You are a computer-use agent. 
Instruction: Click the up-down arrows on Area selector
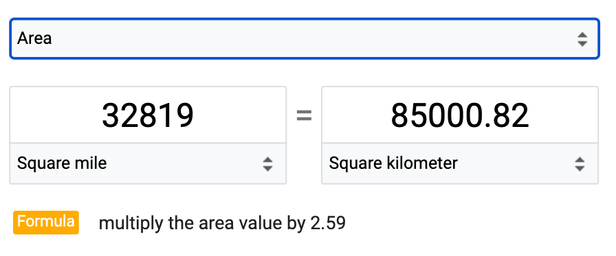[582, 39]
